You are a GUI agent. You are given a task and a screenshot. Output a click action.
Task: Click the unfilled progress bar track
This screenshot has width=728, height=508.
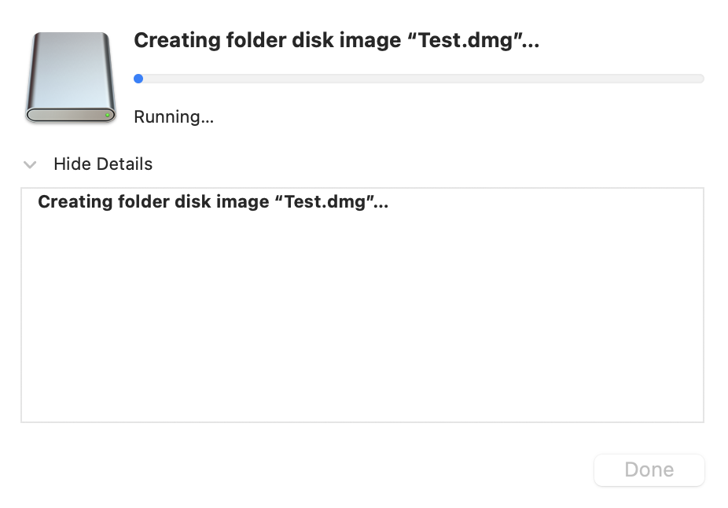[x=425, y=79]
